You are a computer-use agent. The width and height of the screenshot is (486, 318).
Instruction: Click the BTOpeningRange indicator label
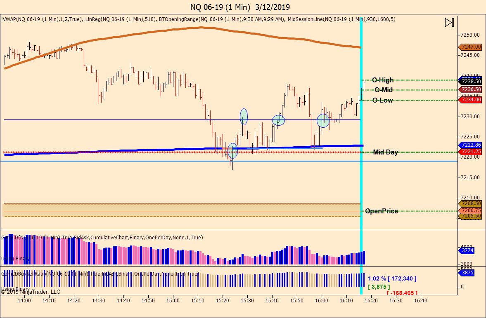coord(222,19)
